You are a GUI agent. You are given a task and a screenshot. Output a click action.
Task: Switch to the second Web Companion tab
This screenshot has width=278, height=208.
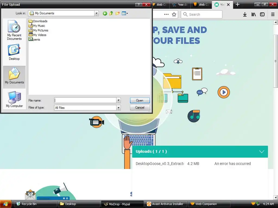(201, 5)
